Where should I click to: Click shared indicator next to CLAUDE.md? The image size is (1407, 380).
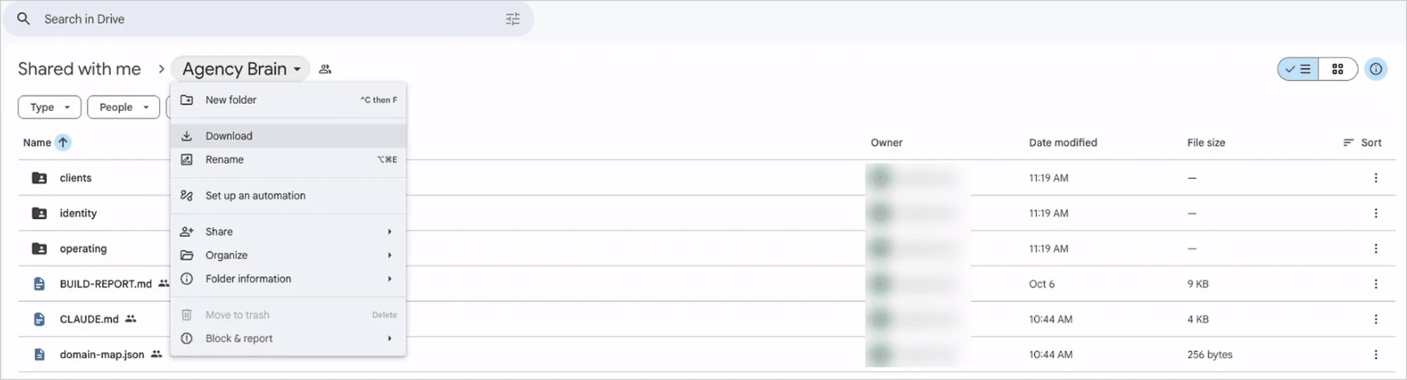point(131,319)
